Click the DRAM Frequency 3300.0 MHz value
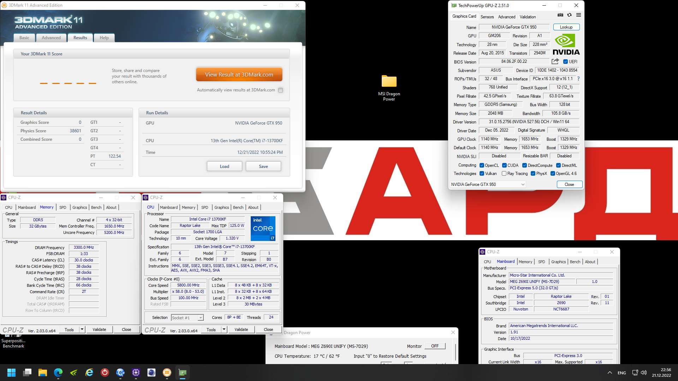 coord(84,248)
